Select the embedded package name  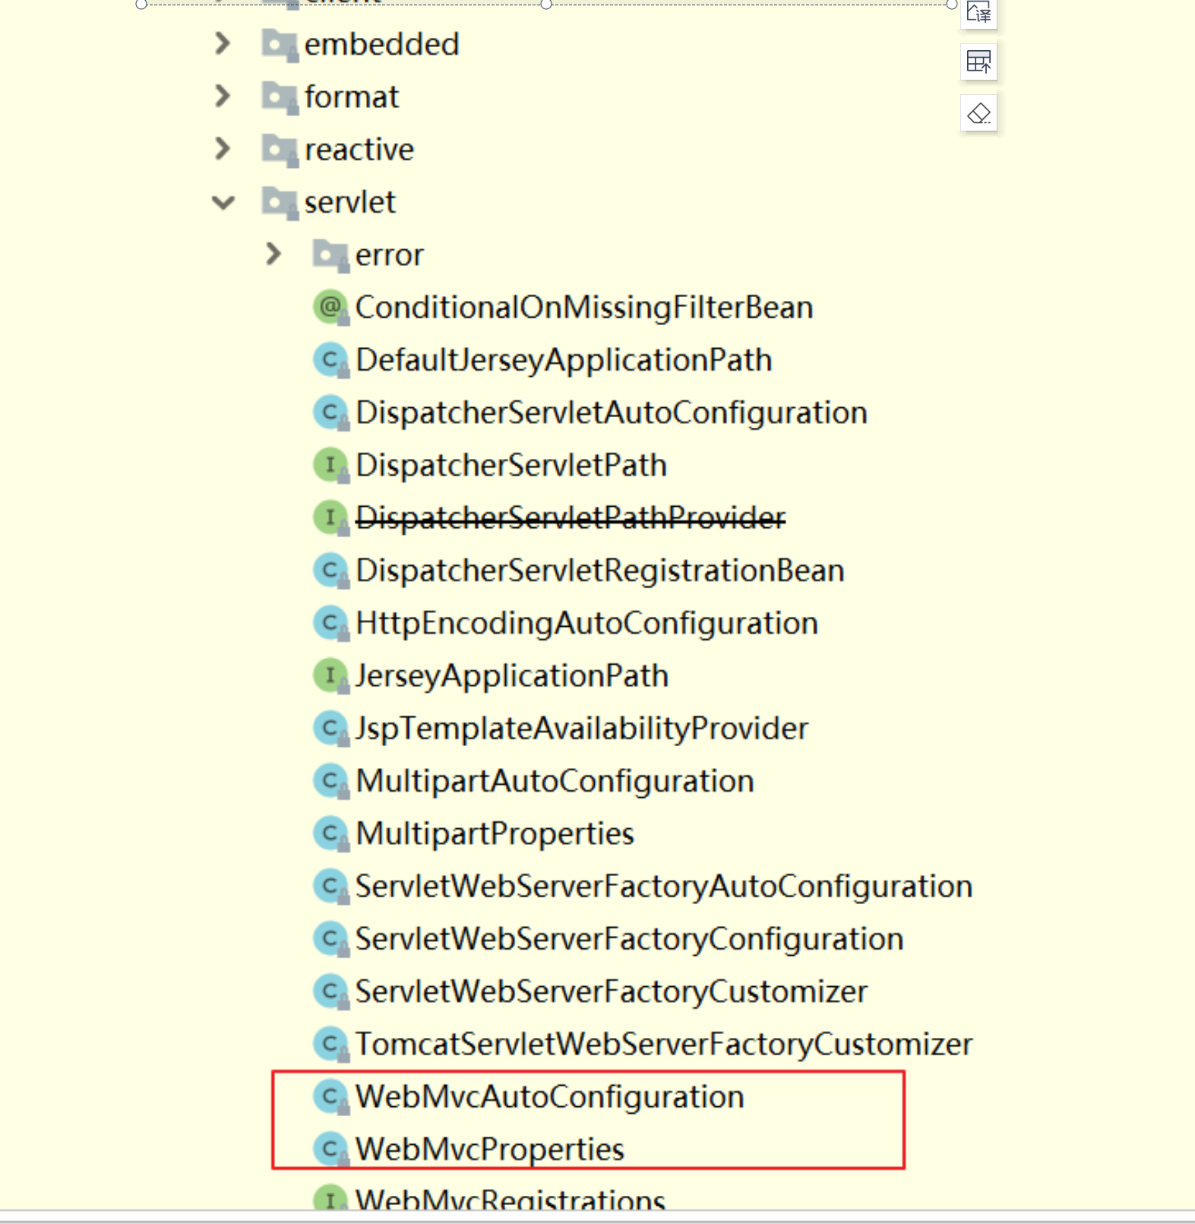click(381, 44)
